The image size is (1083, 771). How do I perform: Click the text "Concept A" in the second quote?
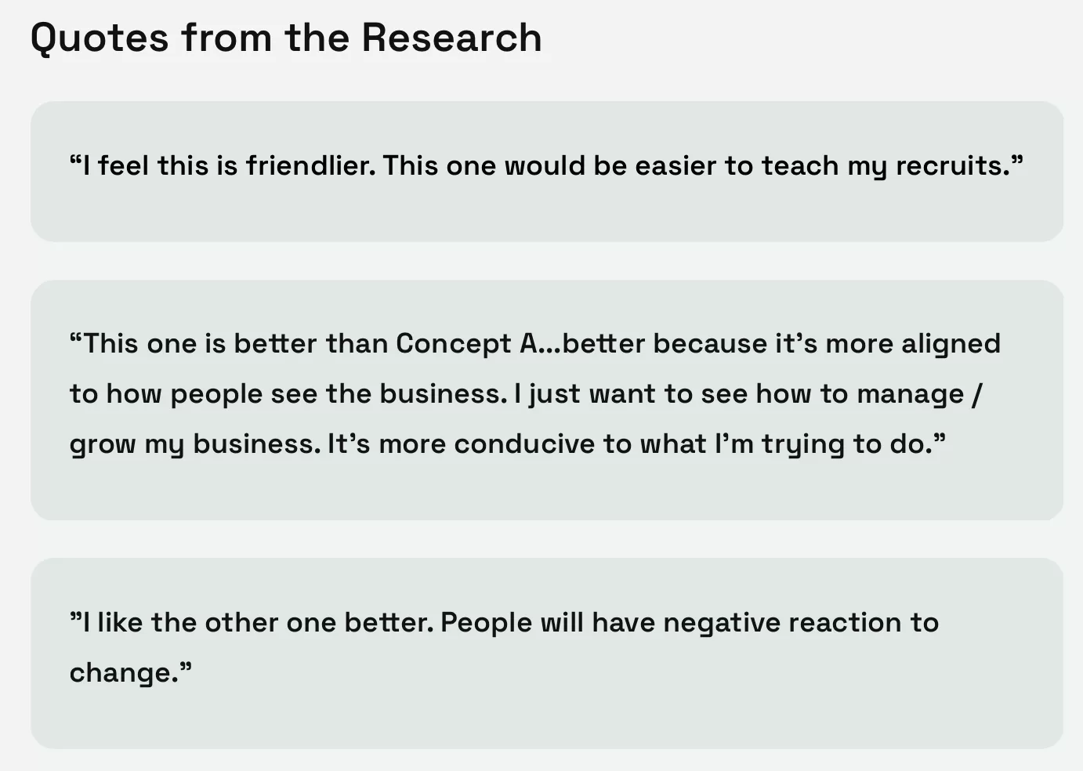[x=465, y=343]
